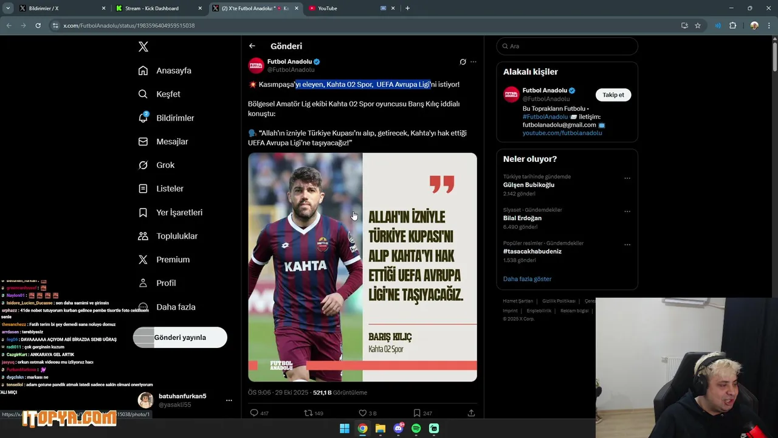The image size is (778, 438).
Task: Open Bildirimler notifications
Action: click(x=166, y=118)
